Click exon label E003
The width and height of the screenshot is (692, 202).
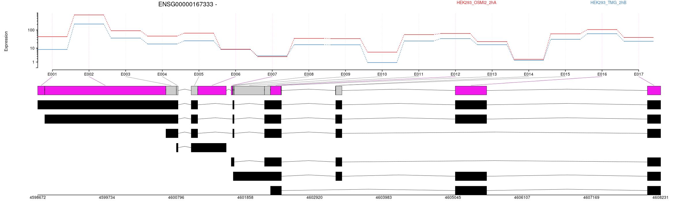(x=125, y=74)
